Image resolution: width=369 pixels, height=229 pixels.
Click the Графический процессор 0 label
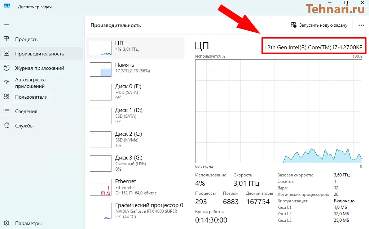coord(149,205)
